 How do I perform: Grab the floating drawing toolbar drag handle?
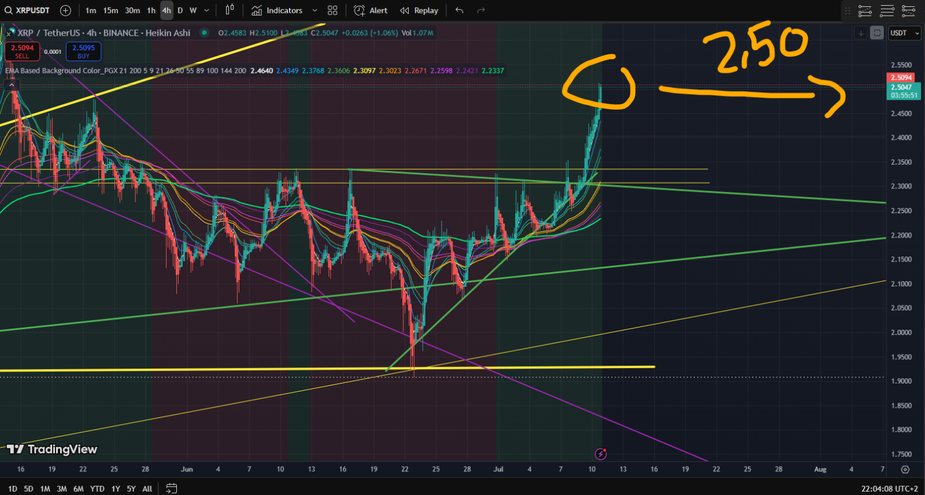point(848,10)
